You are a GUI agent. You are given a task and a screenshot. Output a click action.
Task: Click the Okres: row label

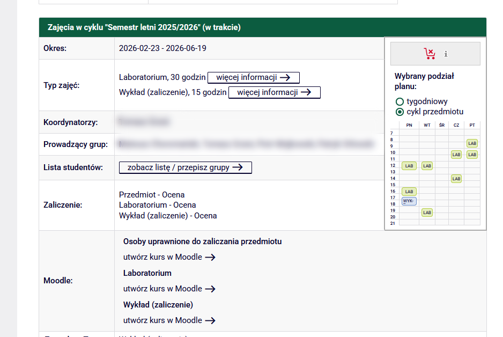(55, 48)
